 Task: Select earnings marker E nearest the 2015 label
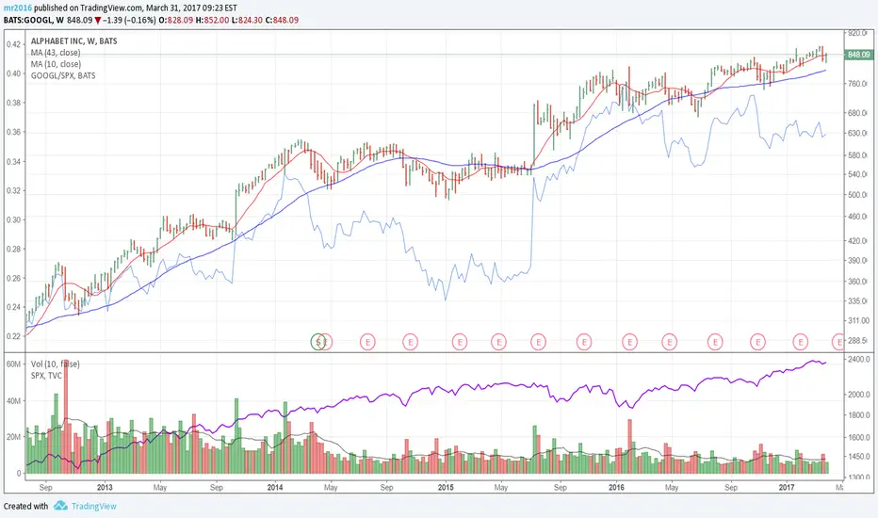pos(460,341)
